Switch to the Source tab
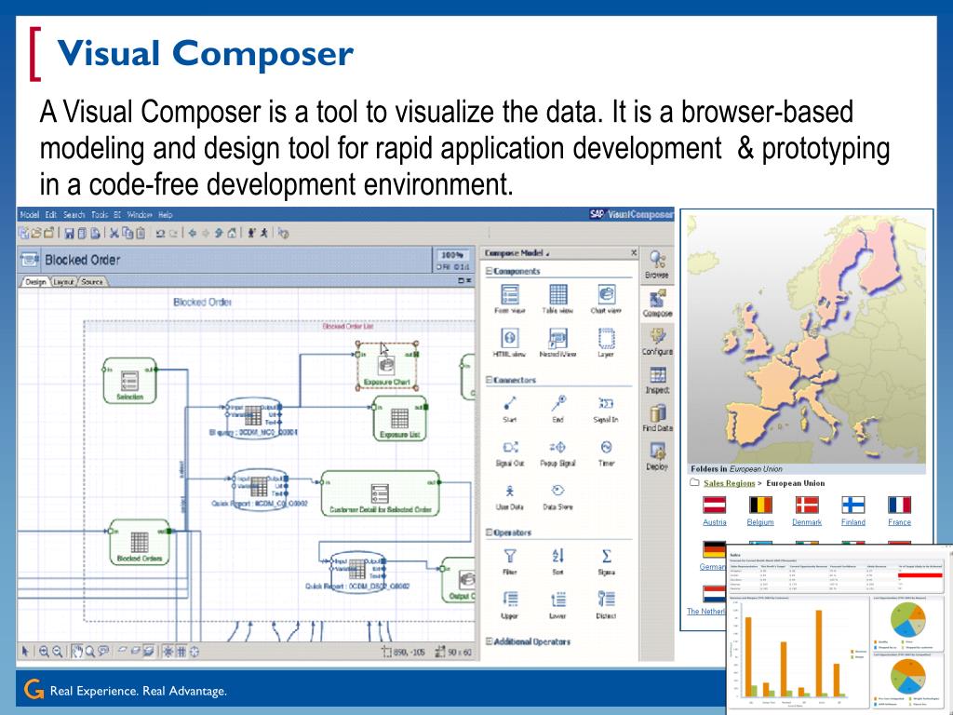This screenshot has width=953, height=715. 92,282
